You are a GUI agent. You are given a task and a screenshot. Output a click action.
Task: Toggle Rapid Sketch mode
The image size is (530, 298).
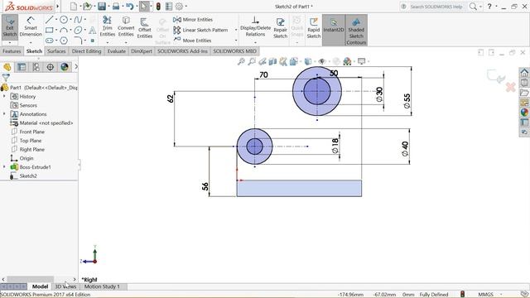[x=314, y=27]
